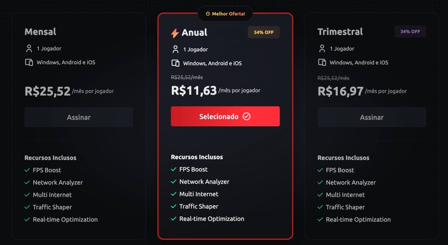Click Network Analyzer checkmark in Anual plan

coord(174,181)
